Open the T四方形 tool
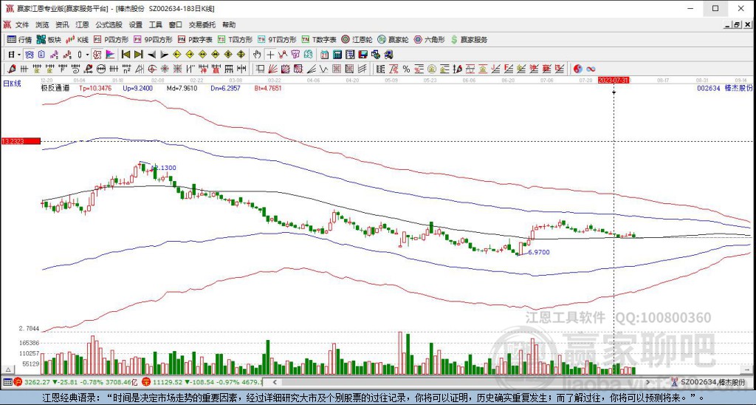The width and height of the screenshot is (756, 405). pos(235,40)
